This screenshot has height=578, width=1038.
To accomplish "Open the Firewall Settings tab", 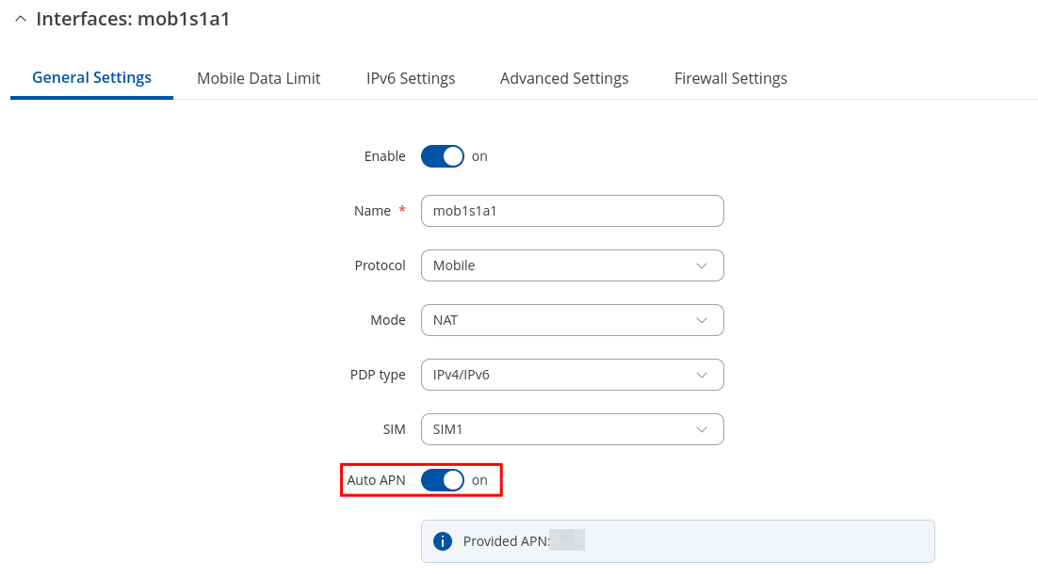I will pos(730,79).
